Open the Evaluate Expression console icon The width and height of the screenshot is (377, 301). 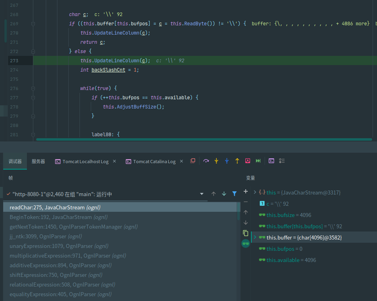pyautogui.click(x=271, y=161)
